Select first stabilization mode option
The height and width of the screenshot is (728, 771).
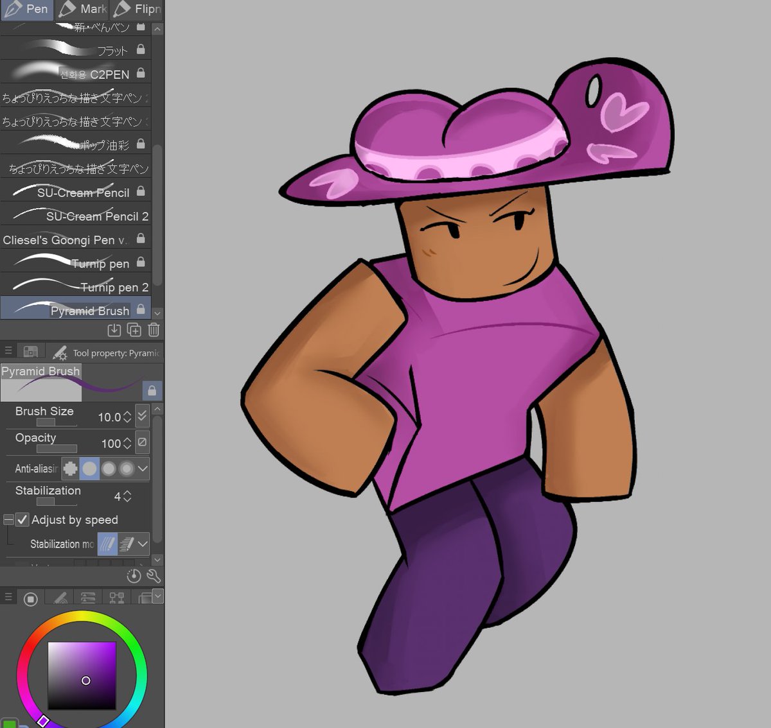pyautogui.click(x=107, y=544)
